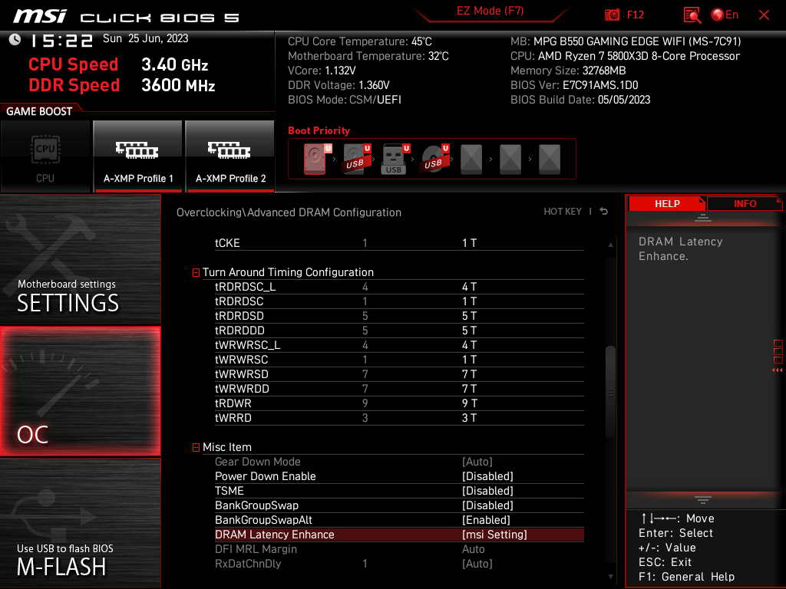786x589 pixels.
Task: Select the USB hard disk boot icon
Action: [x=355, y=159]
